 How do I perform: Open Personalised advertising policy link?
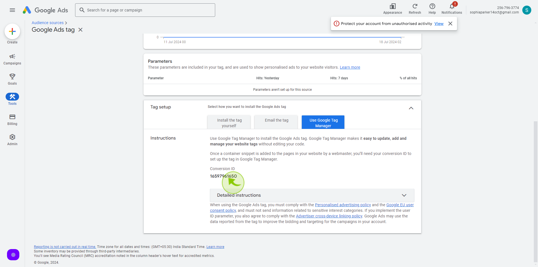(343, 205)
